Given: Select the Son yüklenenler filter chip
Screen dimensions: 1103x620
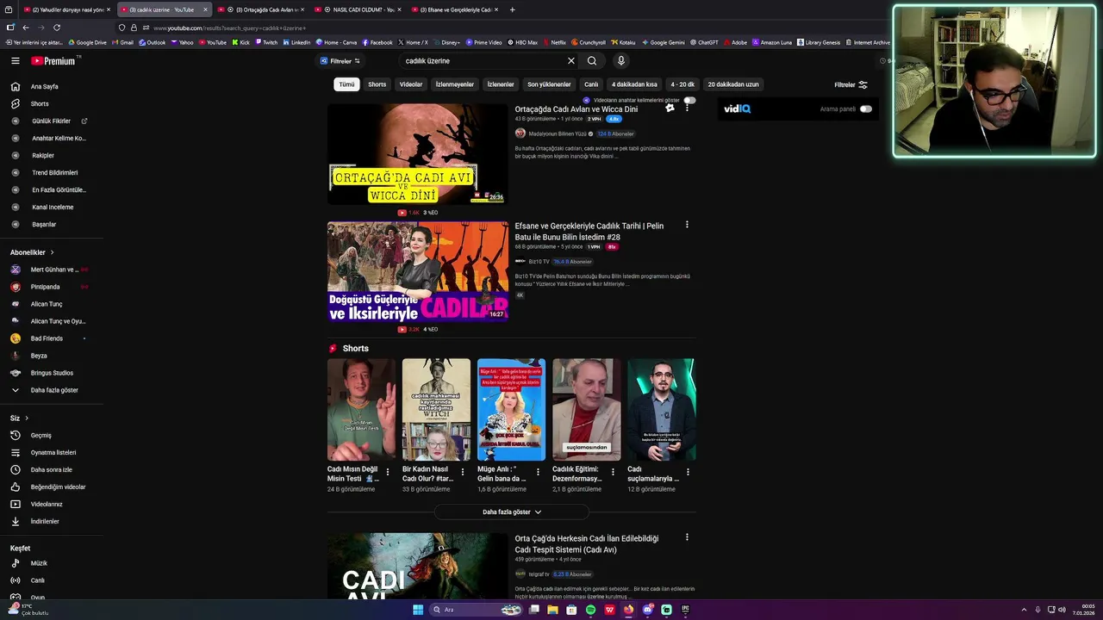Looking at the screenshot, I should click(x=549, y=84).
